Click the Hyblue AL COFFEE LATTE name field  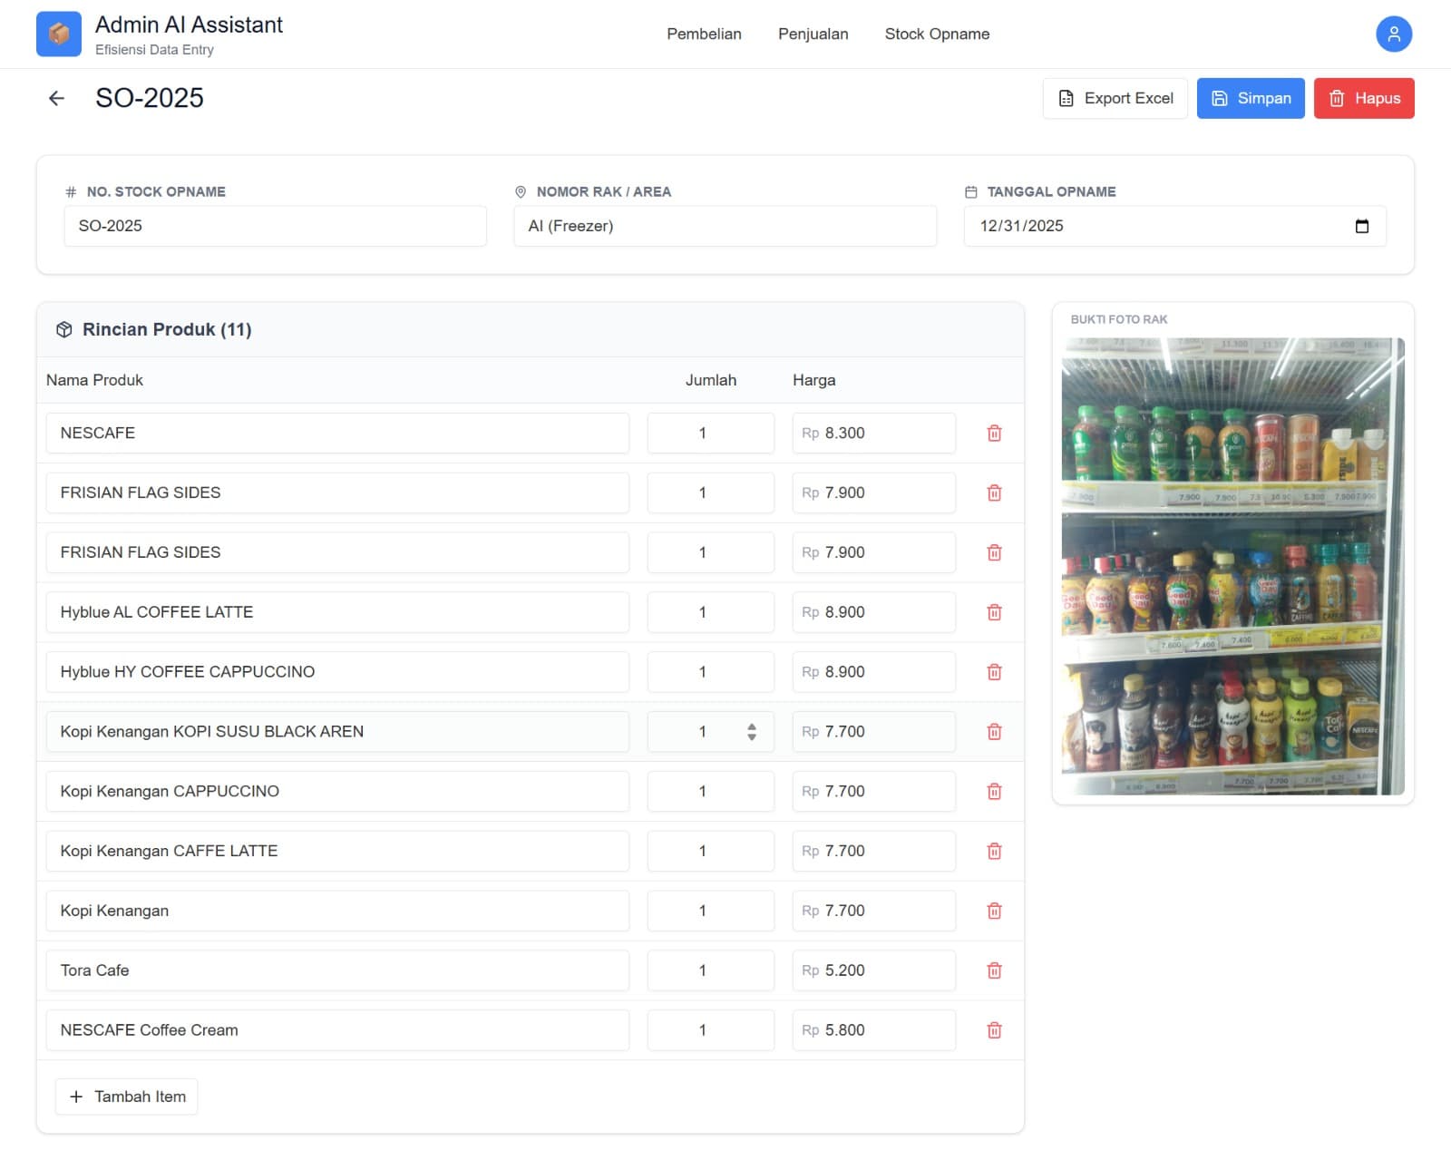[x=337, y=612]
